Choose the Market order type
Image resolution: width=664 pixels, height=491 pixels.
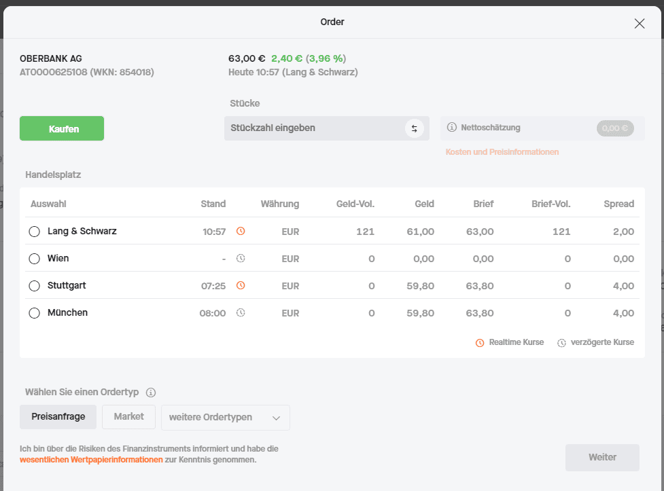click(128, 417)
